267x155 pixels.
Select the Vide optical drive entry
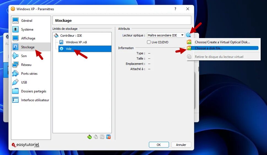pos(85,49)
